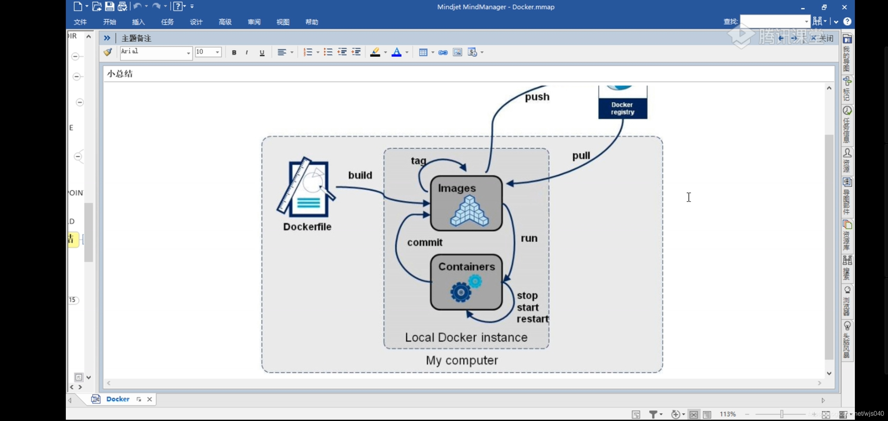
Task: Insert an image into the notes
Action: coord(457,52)
